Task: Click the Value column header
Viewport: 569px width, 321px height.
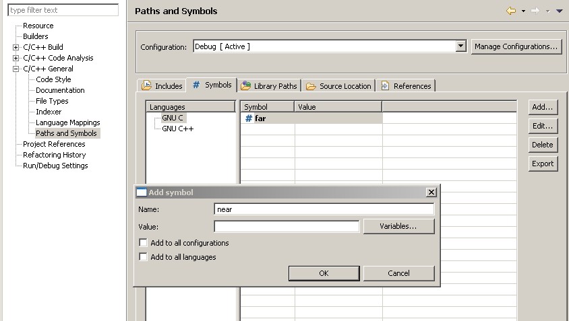Action: coord(338,107)
